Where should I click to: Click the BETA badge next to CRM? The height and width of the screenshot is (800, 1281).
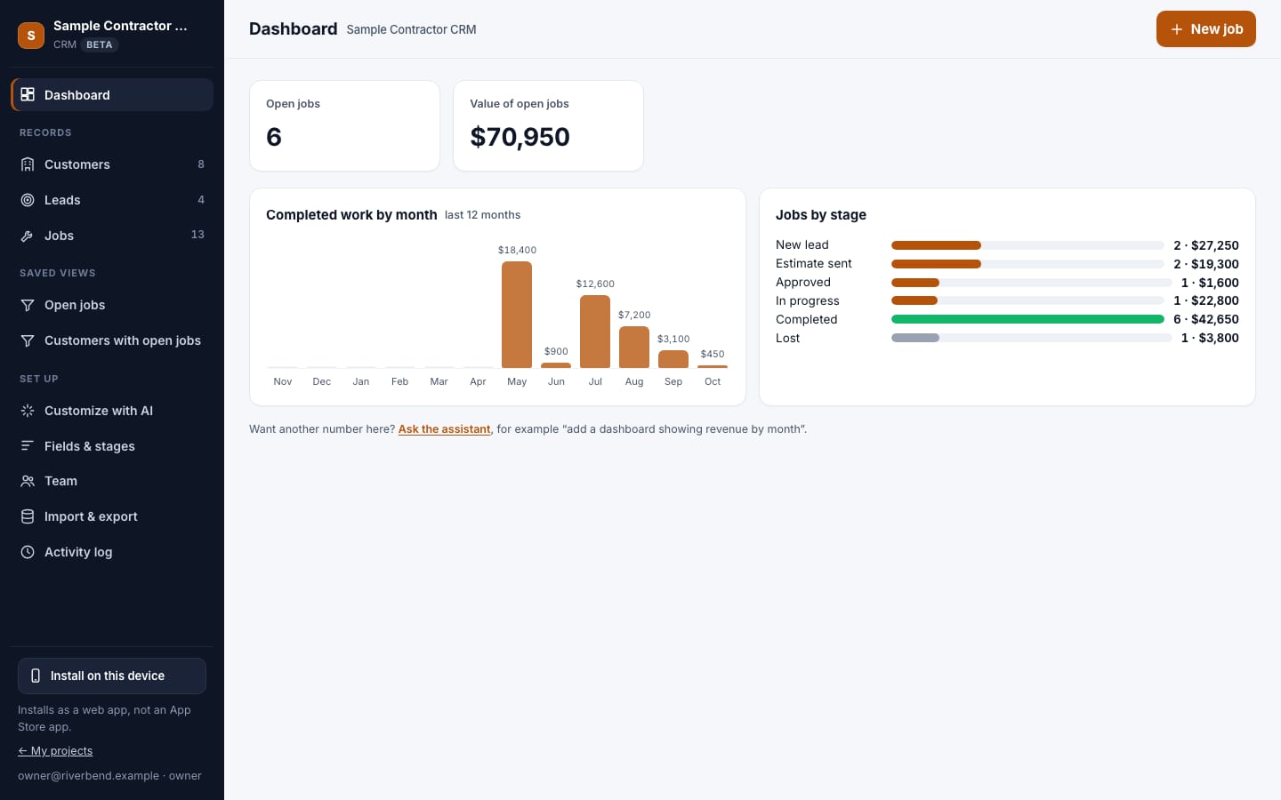click(100, 44)
